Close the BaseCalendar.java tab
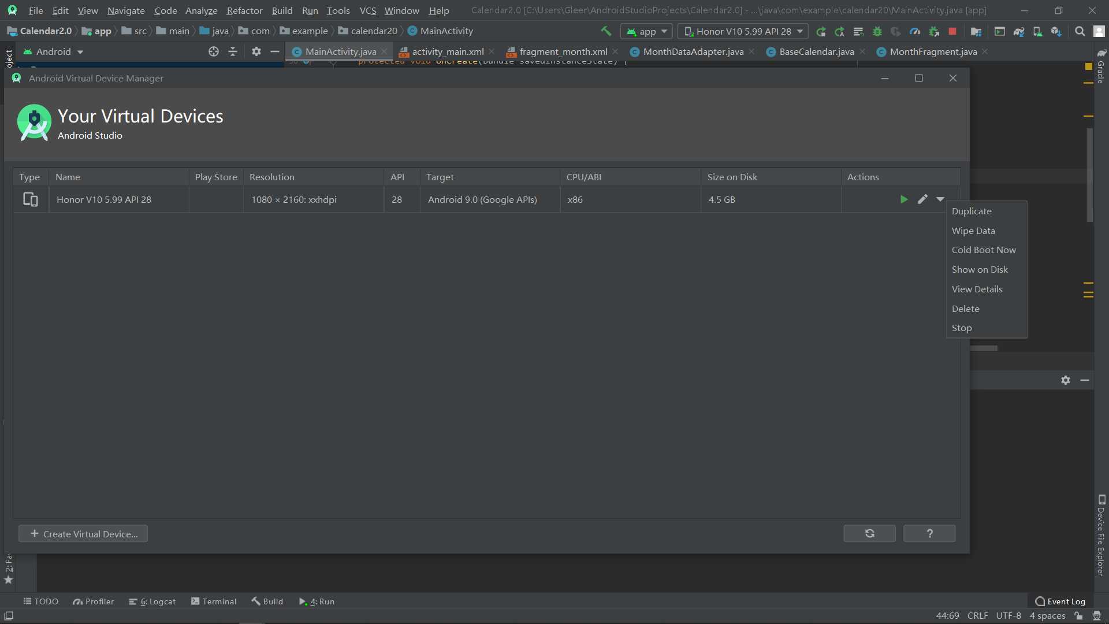1109x624 pixels. tap(862, 51)
